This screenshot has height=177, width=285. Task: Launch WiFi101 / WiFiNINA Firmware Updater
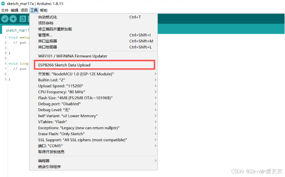coord(93,56)
